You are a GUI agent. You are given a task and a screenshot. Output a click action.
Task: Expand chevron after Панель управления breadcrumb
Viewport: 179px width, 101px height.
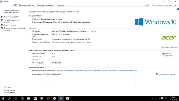35,5
